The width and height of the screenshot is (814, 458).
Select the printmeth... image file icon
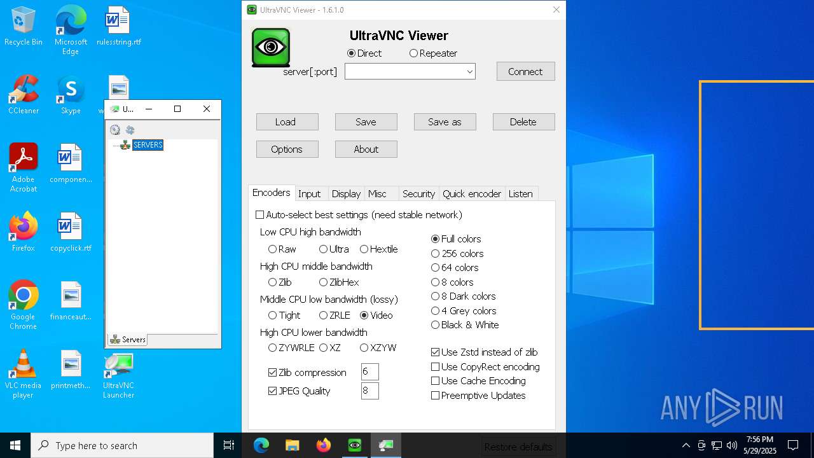point(71,370)
